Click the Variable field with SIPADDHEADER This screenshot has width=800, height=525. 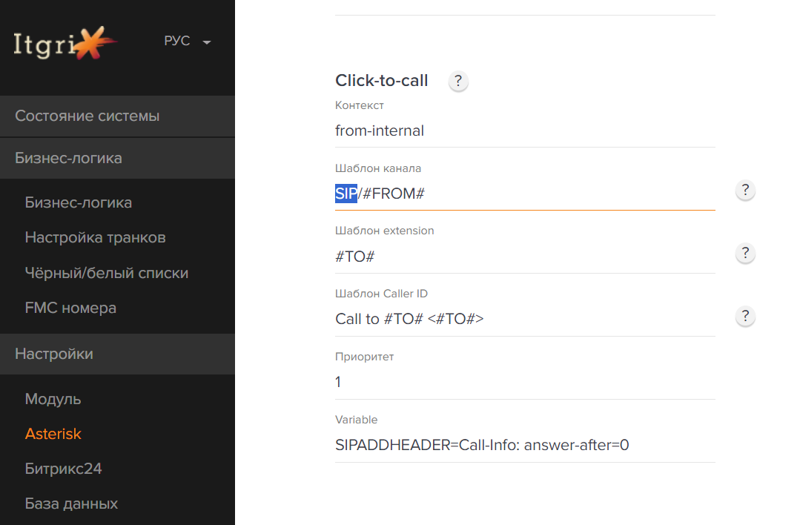[x=525, y=445]
